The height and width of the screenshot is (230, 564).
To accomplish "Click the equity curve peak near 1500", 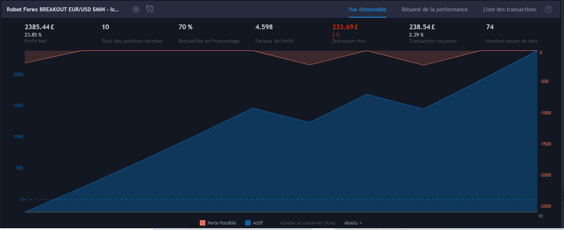I will [x=253, y=108].
